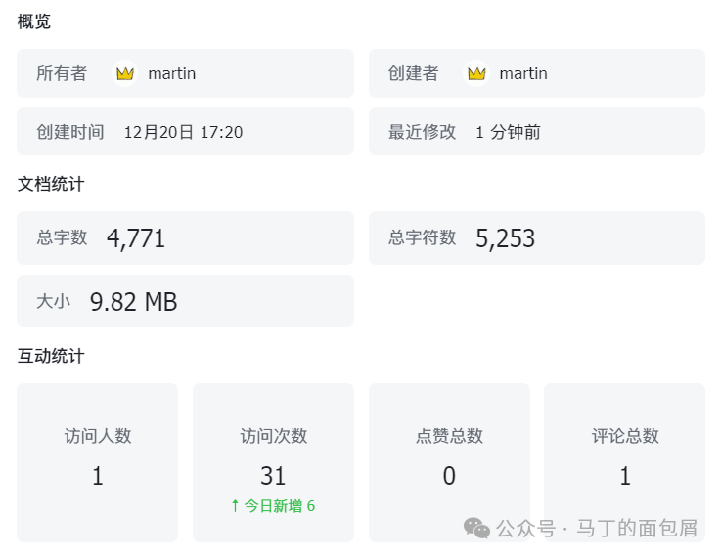
Task: Click the file size 9.82 MB
Action: 134,302
